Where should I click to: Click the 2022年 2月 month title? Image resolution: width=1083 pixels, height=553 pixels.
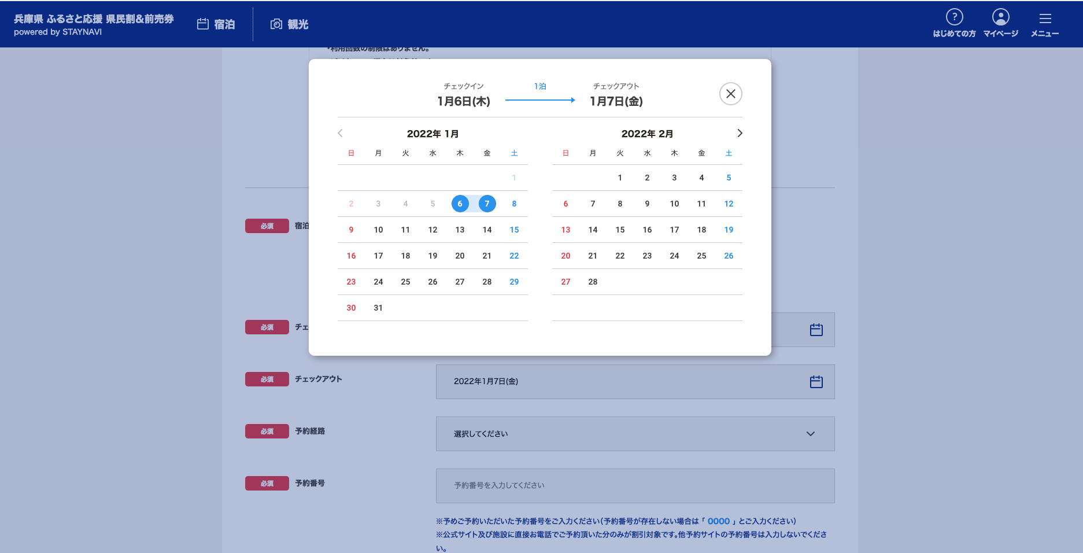647,134
